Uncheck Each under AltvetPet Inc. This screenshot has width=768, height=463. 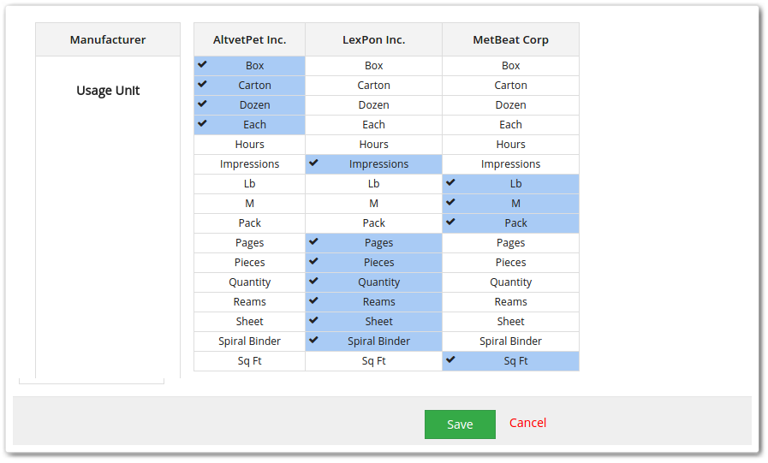(249, 125)
